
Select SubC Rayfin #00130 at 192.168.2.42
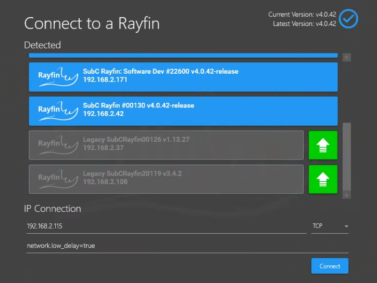tap(208, 111)
